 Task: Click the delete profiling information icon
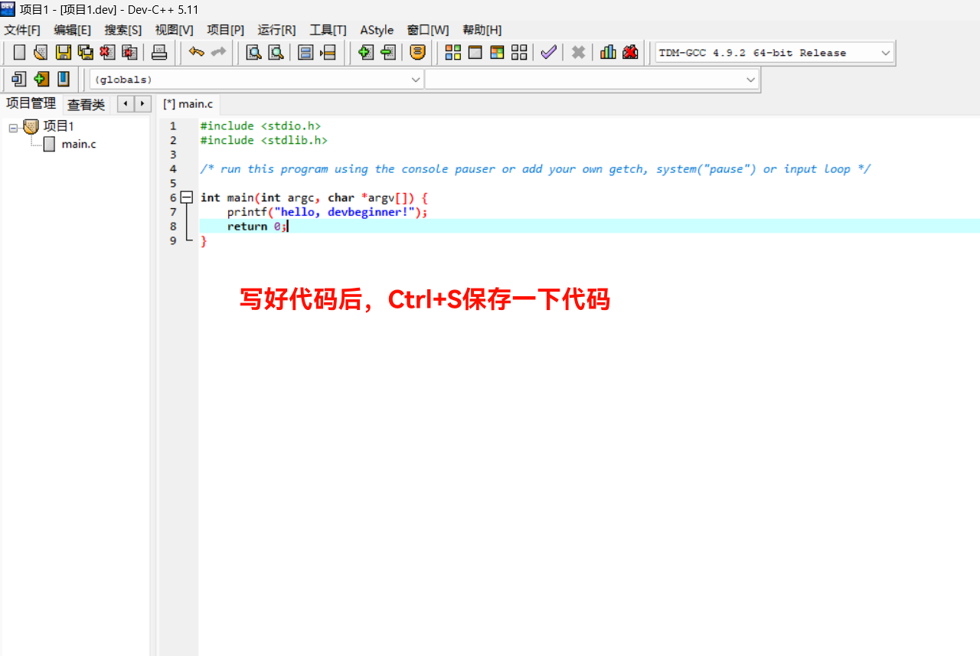pos(630,52)
